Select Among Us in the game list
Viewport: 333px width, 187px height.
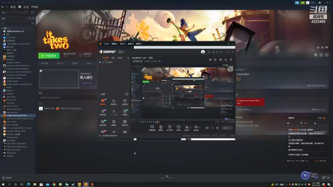pos(10,59)
